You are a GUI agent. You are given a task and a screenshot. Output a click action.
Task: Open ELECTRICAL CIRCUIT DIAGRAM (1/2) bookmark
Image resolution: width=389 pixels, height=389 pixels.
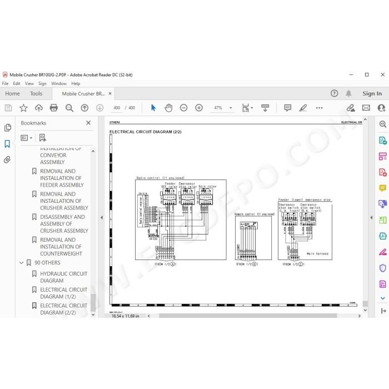point(63,293)
